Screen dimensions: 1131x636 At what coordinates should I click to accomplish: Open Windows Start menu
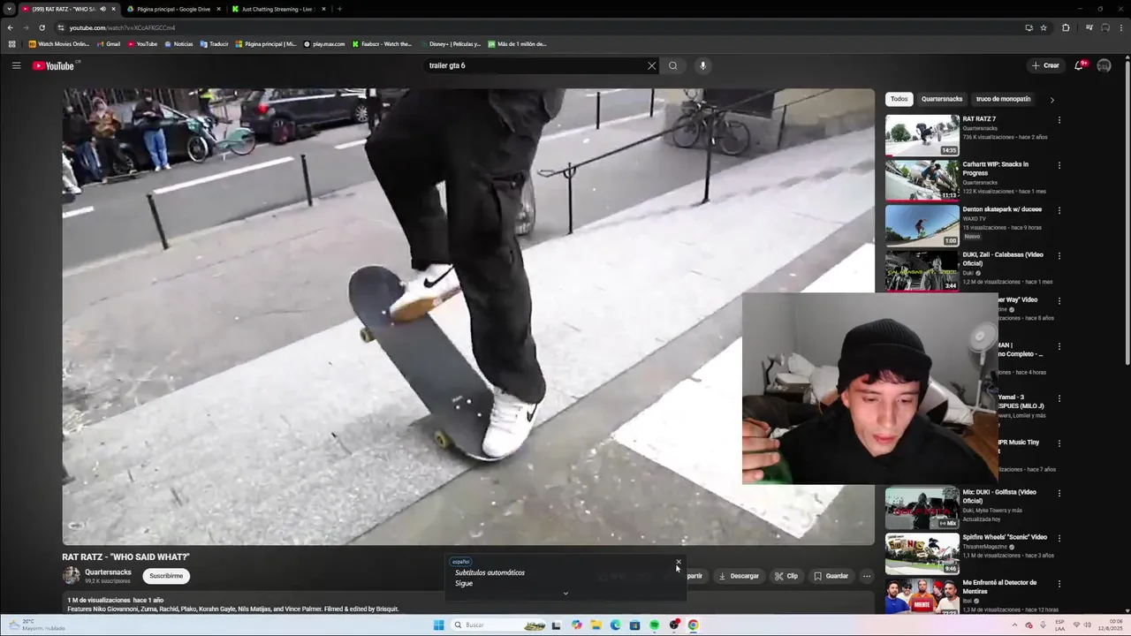(x=438, y=625)
